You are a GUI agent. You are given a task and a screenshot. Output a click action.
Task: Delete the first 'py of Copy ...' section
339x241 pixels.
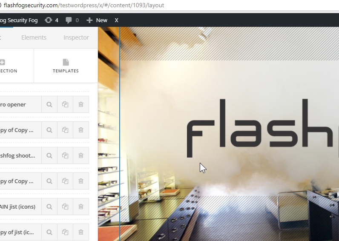coord(81,130)
